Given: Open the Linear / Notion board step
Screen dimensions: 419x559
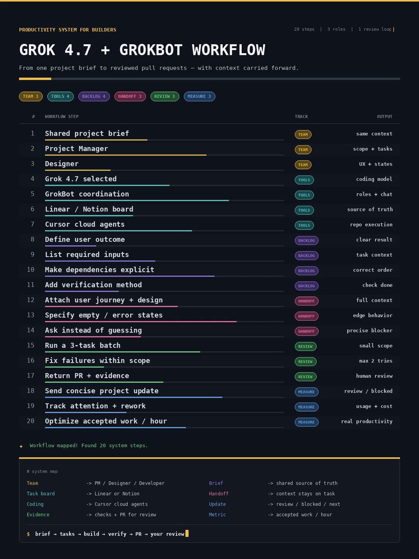Looking at the screenshot, I should coord(89,209).
